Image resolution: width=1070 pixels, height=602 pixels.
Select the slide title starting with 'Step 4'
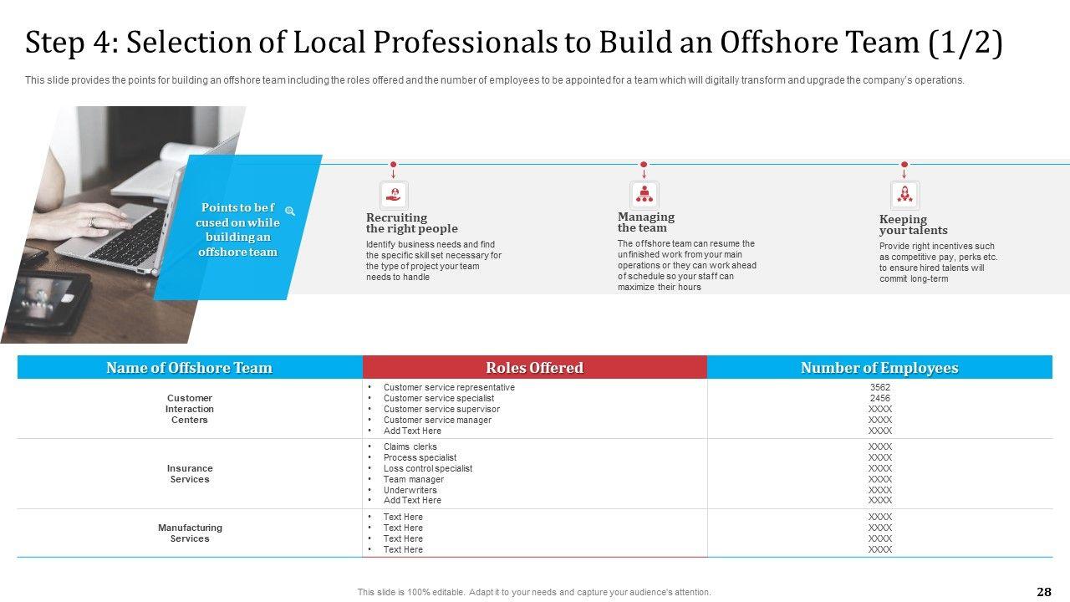513,43
